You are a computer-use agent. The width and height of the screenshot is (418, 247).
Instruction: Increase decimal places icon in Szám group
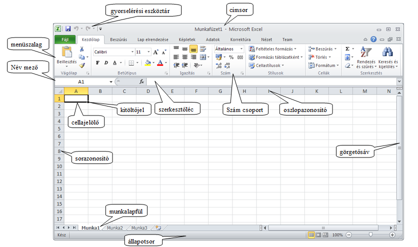219,65
